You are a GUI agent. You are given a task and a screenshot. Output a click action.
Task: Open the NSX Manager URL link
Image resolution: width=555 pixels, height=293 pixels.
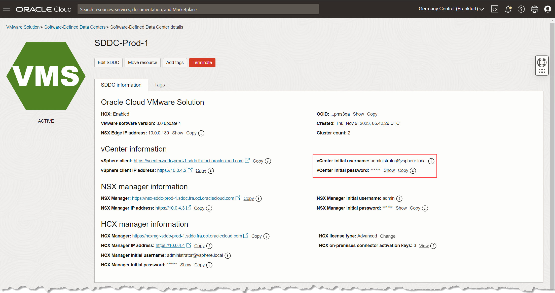click(x=183, y=198)
